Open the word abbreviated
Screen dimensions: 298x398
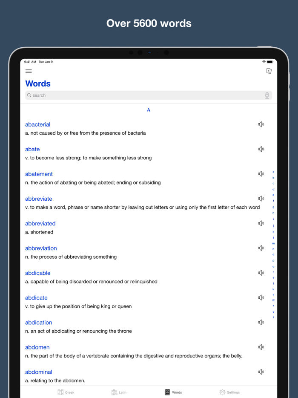[x=40, y=223]
